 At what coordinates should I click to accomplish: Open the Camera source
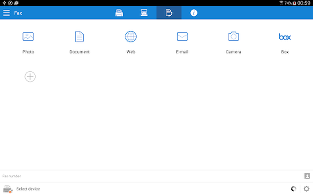coord(233,36)
